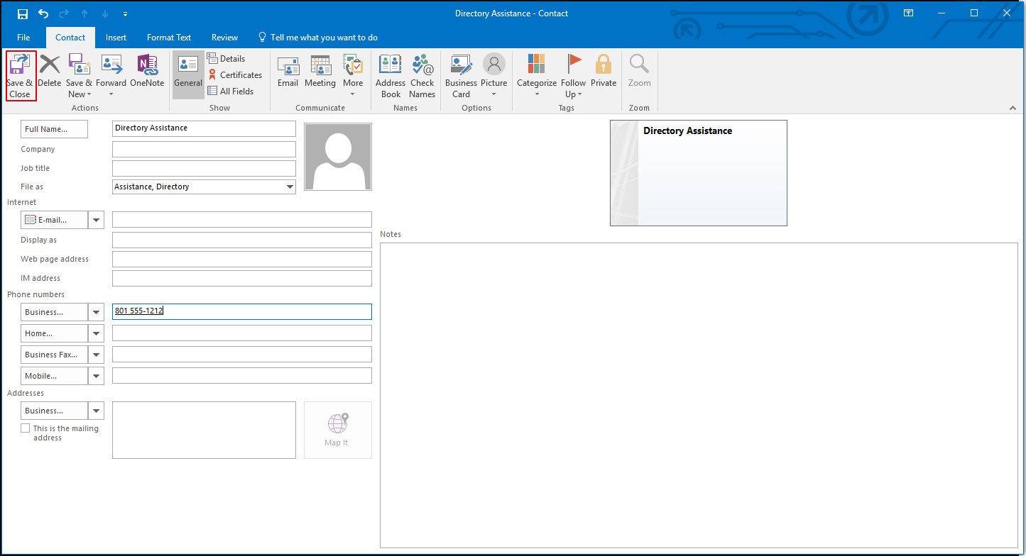
Task: Collapse the ribbon with the chevron
Action: (x=1013, y=108)
